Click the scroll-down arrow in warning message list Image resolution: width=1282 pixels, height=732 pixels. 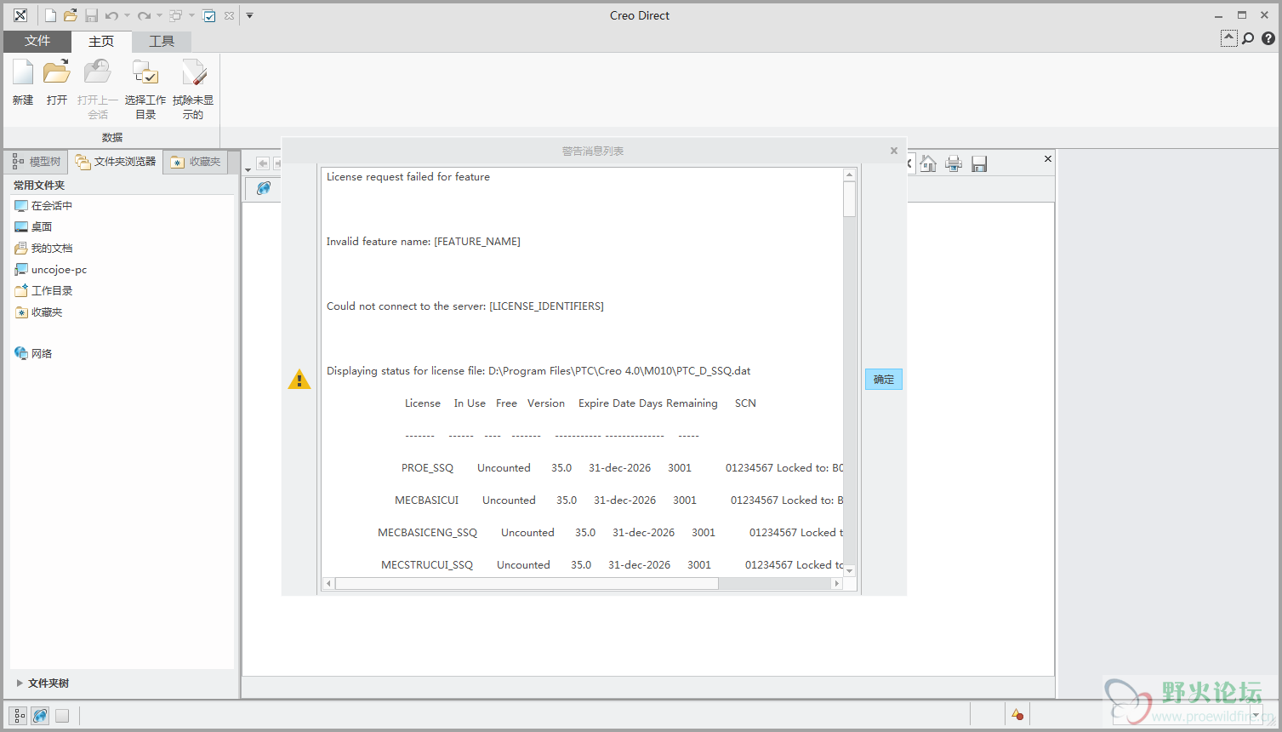pyautogui.click(x=849, y=570)
